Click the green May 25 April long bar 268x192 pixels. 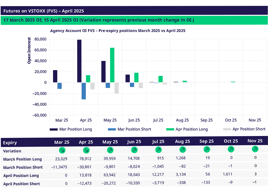(112, 65)
